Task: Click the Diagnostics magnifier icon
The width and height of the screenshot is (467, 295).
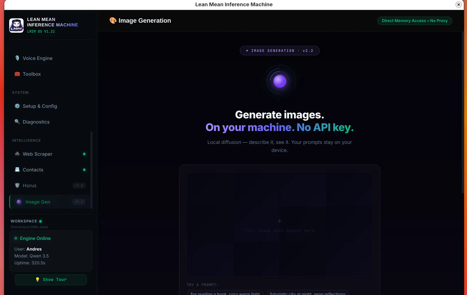Action: point(17,122)
